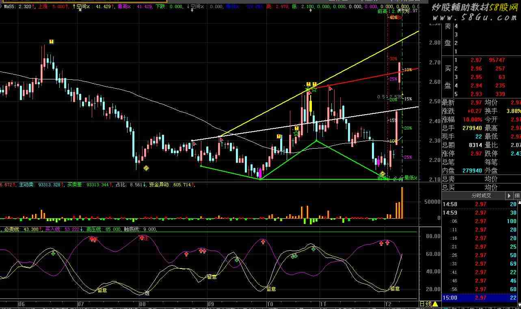Click month label 07 on time axis
Viewport: 521px width, 309px height.
click(x=80, y=304)
